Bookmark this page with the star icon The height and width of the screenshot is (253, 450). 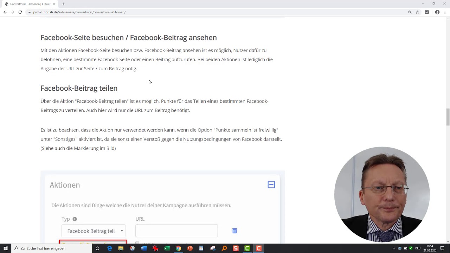click(417, 12)
